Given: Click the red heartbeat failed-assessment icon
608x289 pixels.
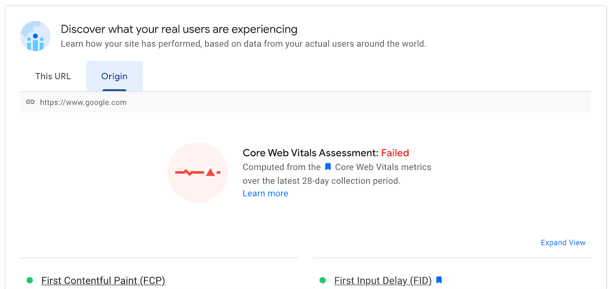Looking at the screenshot, I should pos(198,172).
